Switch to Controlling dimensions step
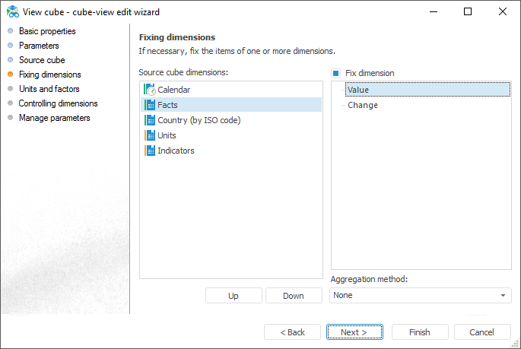 tap(58, 103)
